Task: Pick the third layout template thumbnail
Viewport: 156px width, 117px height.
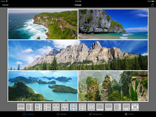Action: click(38, 107)
